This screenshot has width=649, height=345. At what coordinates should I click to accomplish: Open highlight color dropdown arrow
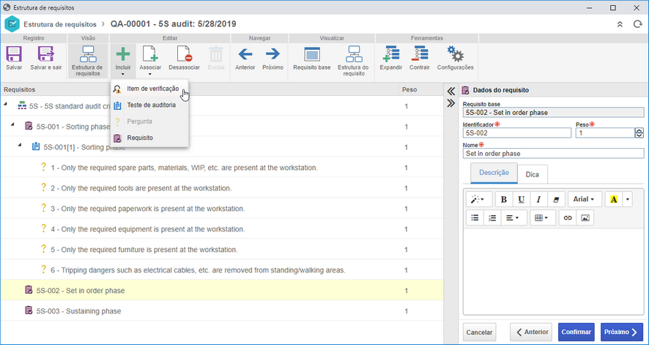click(x=628, y=199)
